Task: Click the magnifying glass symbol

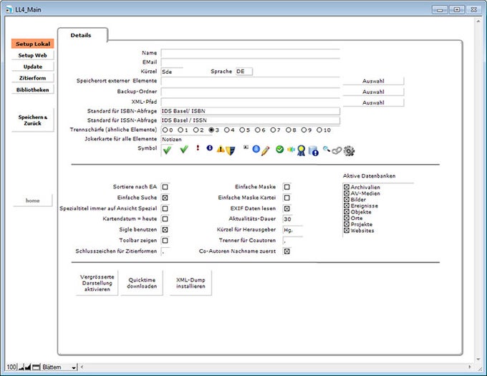Action: [326, 149]
